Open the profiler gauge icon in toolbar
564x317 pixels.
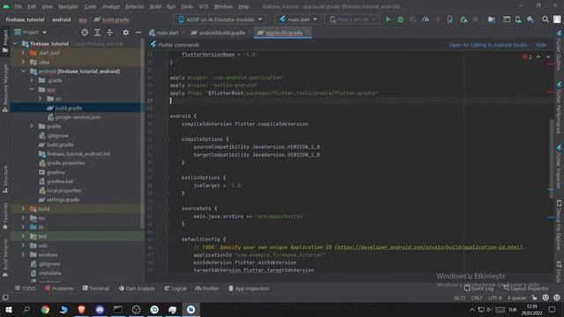click(x=426, y=19)
